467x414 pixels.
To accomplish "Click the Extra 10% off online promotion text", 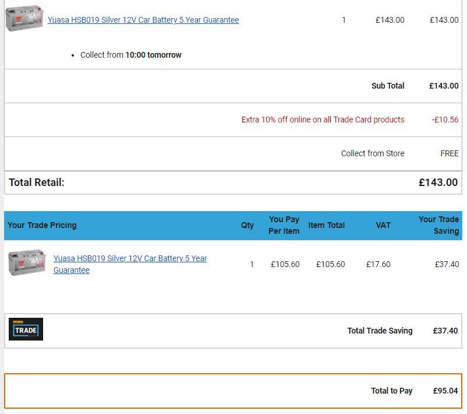I will 323,120.
